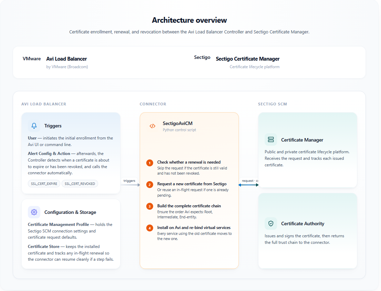Click the server icon beside Certificate Manager

[x=271, y=139]
